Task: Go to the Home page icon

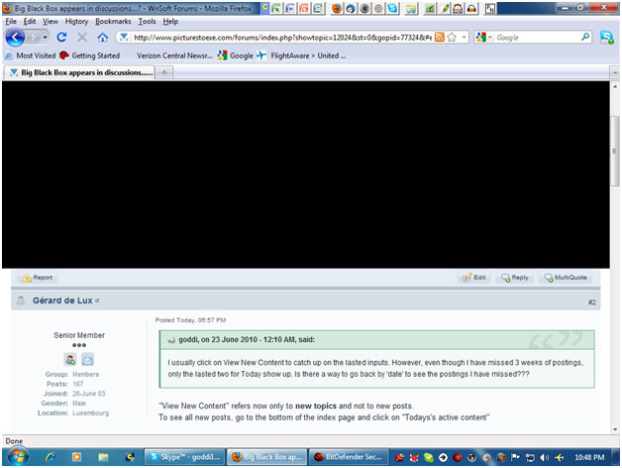Action: 102,38
